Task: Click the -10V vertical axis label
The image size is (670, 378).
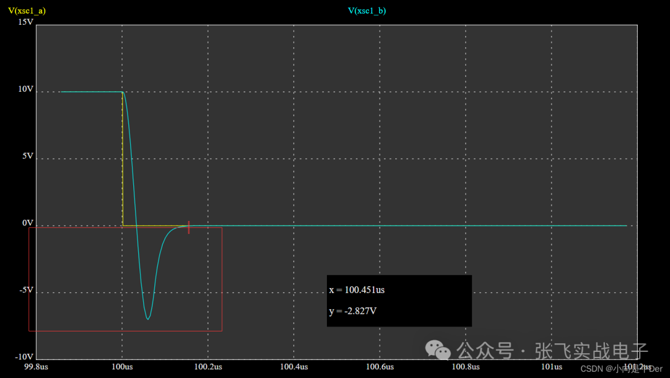Action: point(24,357)
